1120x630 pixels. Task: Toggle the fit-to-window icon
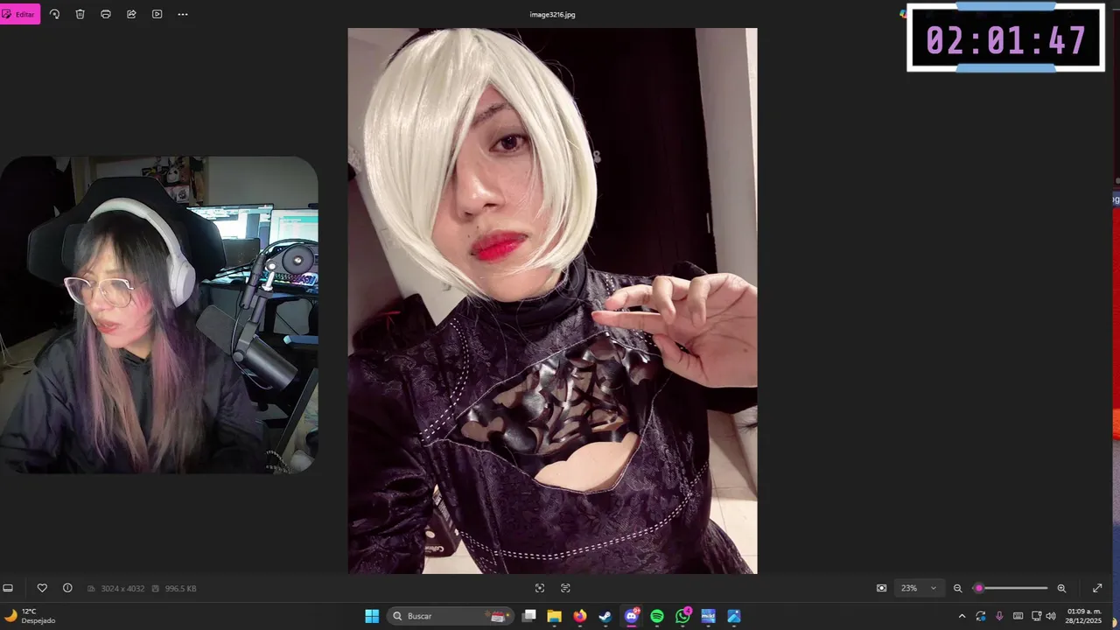(x=881, y=588)
